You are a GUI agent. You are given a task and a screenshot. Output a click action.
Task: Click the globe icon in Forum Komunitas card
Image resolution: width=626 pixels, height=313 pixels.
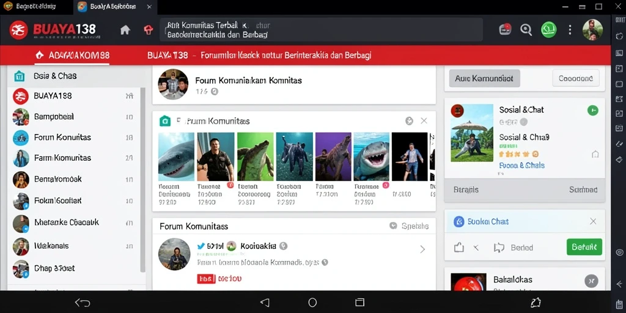tap(409, 121)
